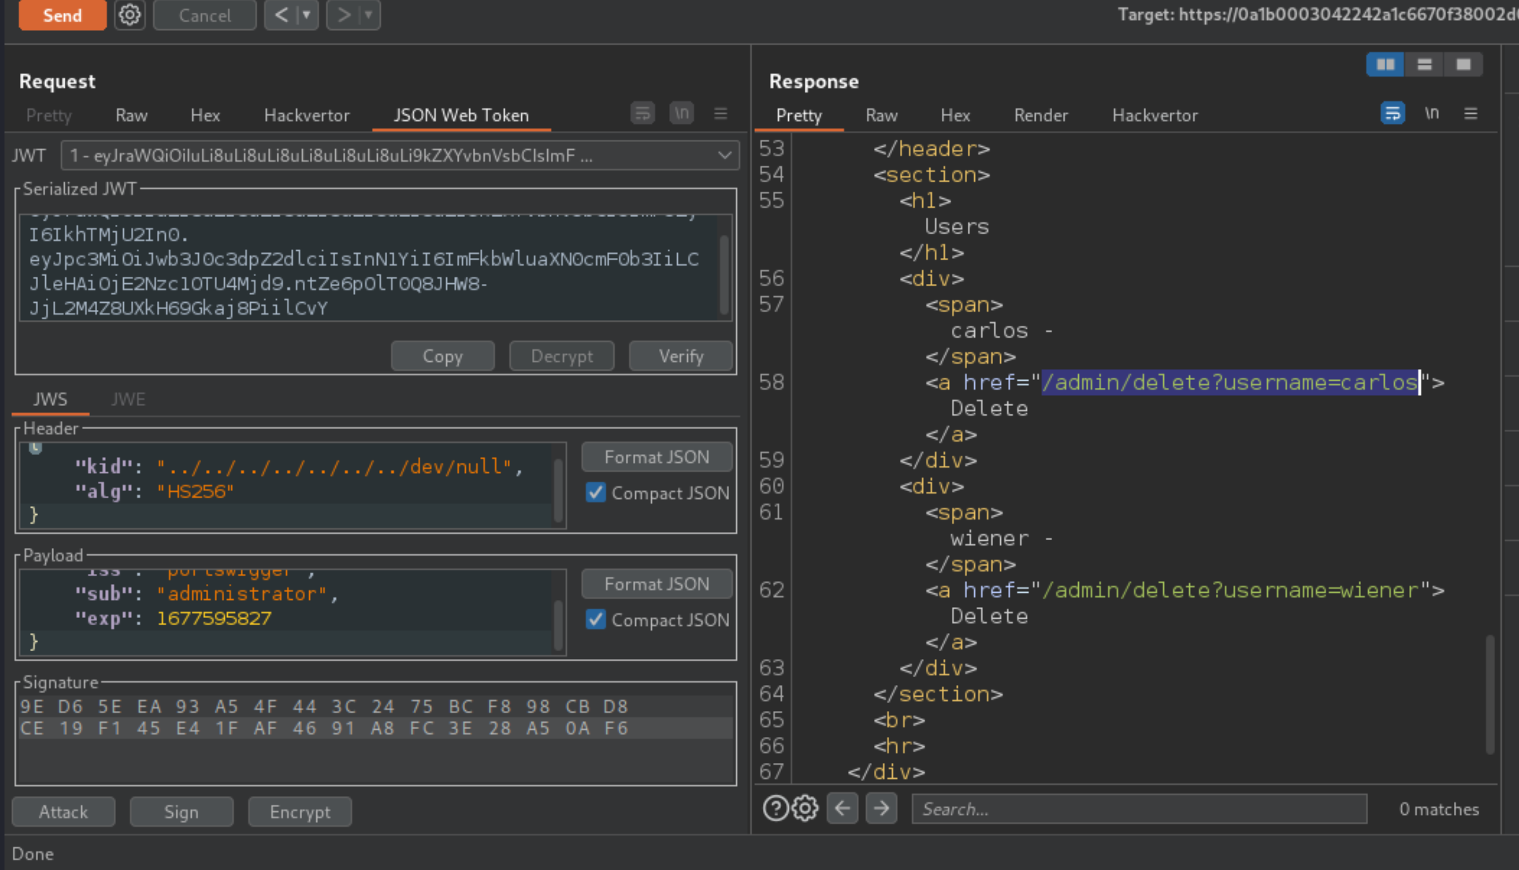The image size is (1519, 870).
Task: Open the Request Hackvertor tab
Action: (307, 115)
